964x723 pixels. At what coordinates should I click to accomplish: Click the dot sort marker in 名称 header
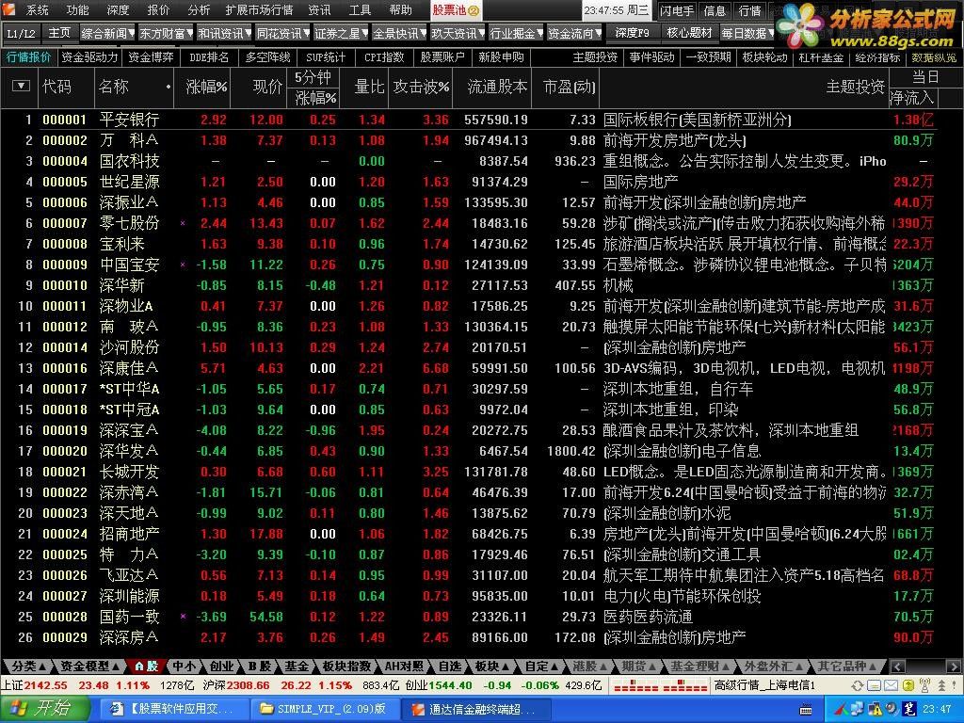(x=169, y=88)
